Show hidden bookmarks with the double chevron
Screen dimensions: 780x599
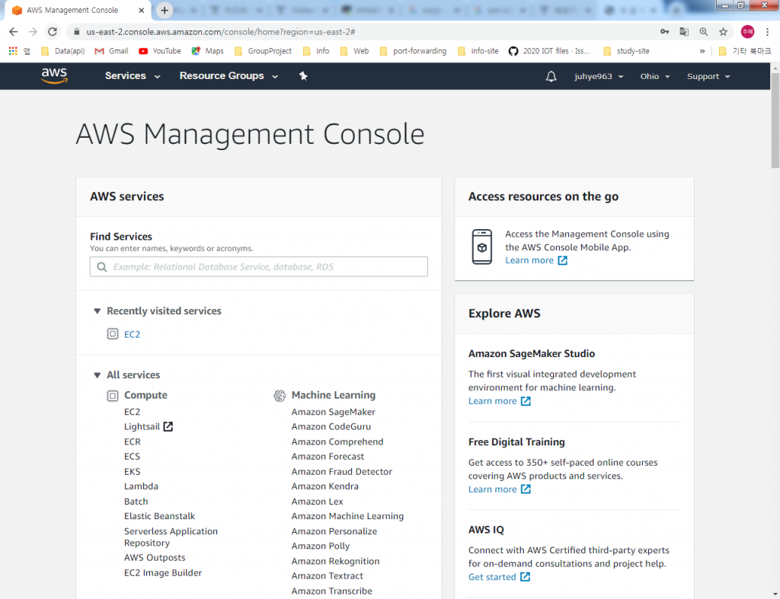coord(702,51)
